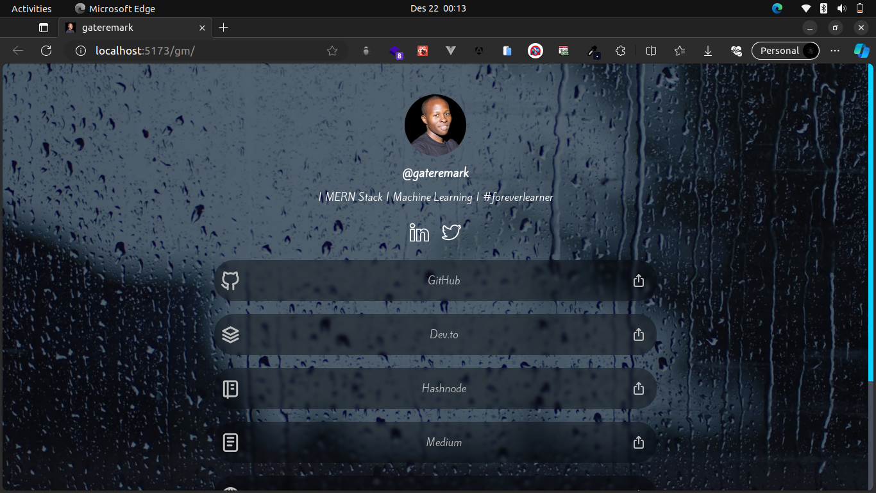Share the Hashnode link
The height and width of the screenshot is (493, 876).
click(x=639, y=388)
